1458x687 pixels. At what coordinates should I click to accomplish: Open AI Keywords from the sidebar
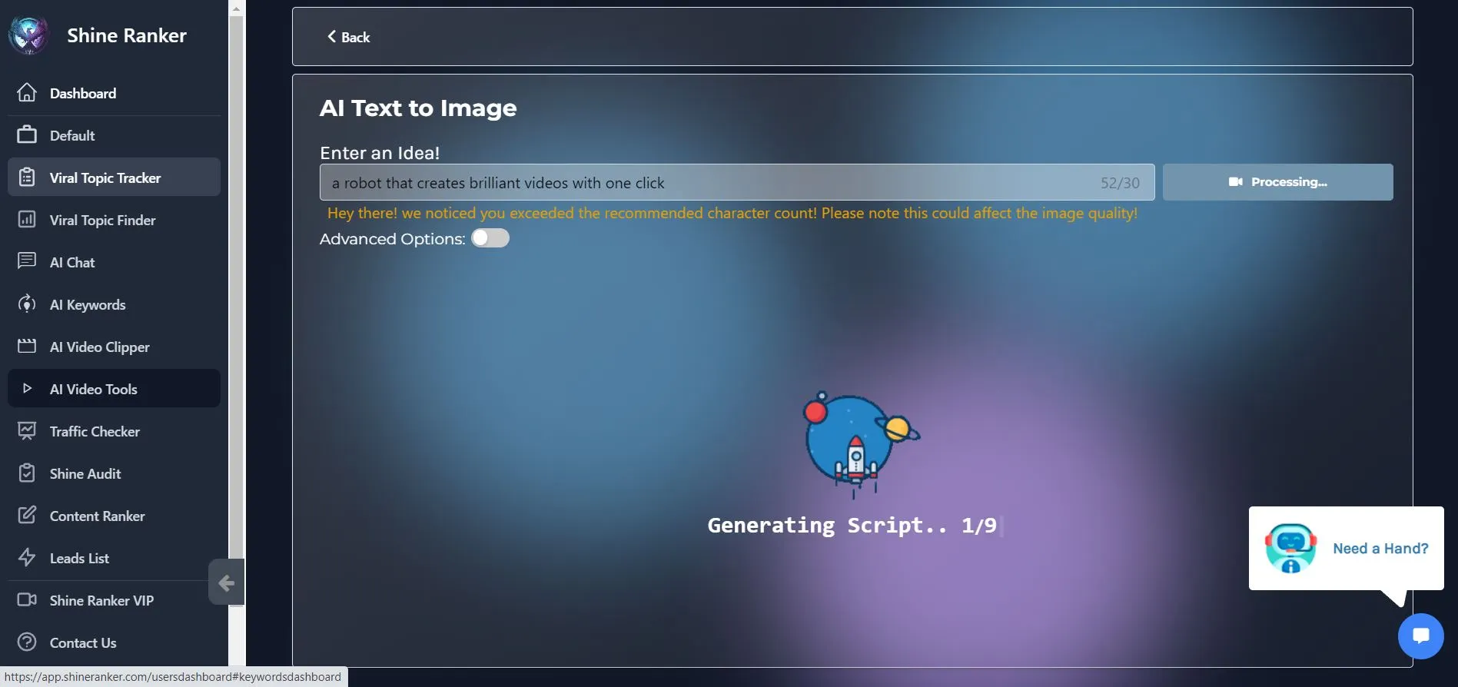(x=114, y=304)
